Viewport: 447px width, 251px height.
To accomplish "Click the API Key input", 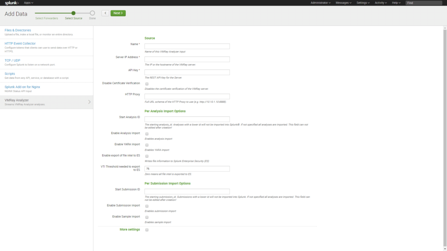I will (187, 72).
